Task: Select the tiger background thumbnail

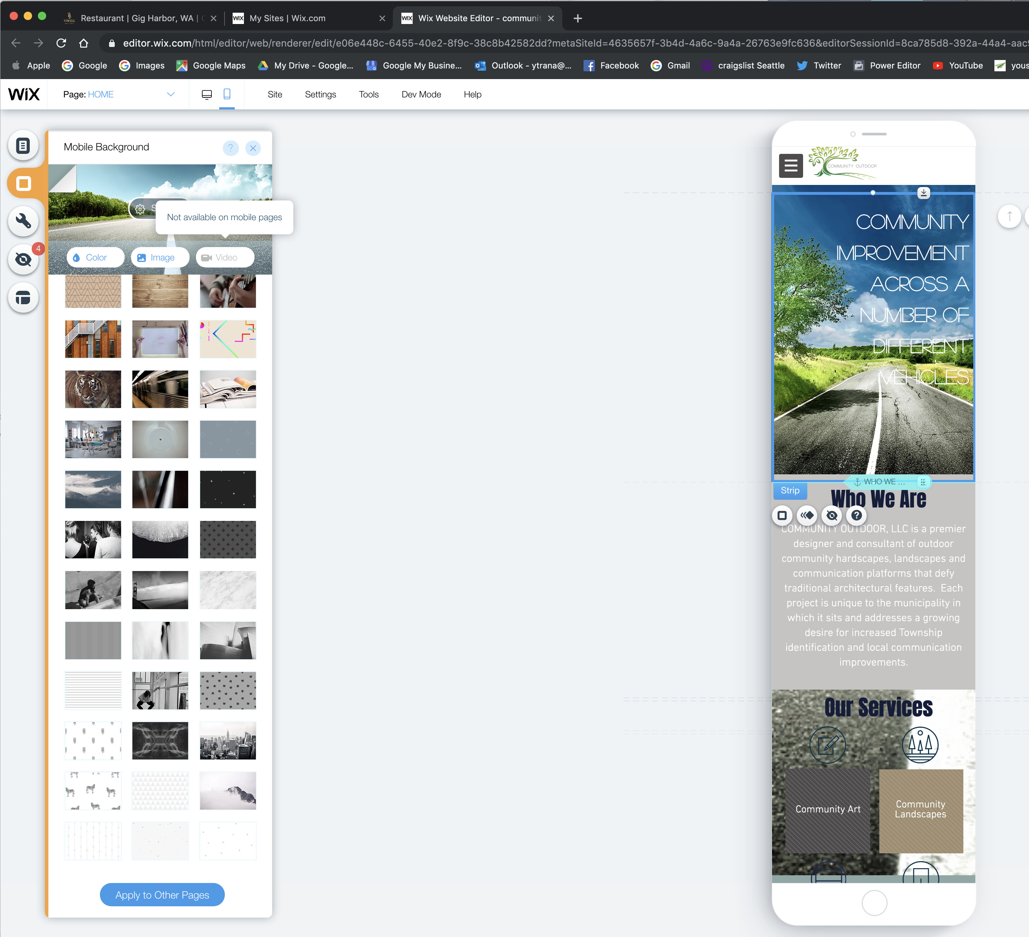Action: click(93, 389)
